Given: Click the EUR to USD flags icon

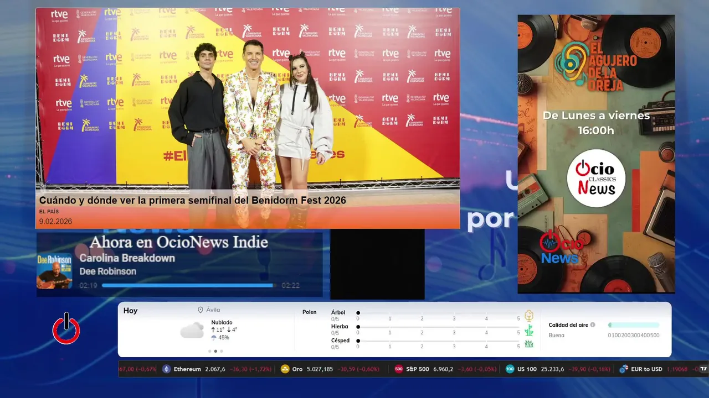Looking at the screenshot, I should point(624,369).
